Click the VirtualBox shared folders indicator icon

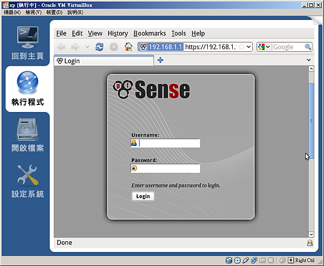pyautogui.click(x=262, y=261)
